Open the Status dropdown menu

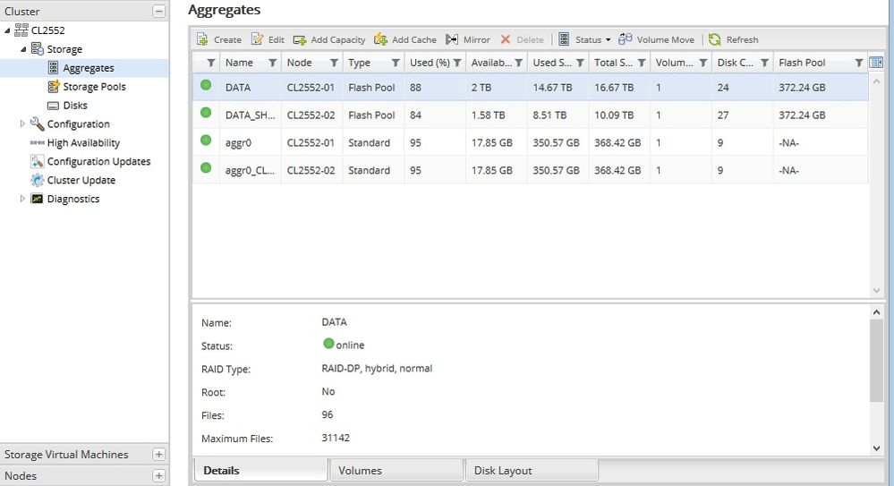tap(584, 39)
